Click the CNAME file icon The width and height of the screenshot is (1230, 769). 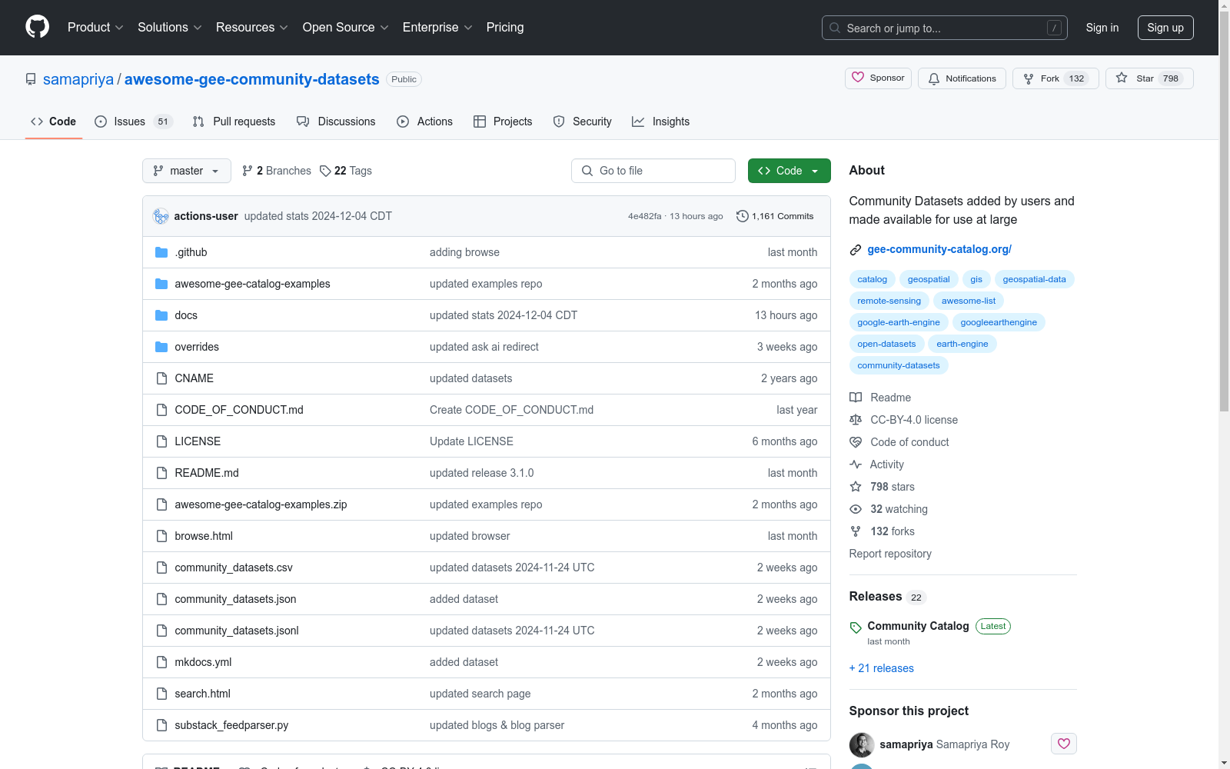(x=161, y=378)
